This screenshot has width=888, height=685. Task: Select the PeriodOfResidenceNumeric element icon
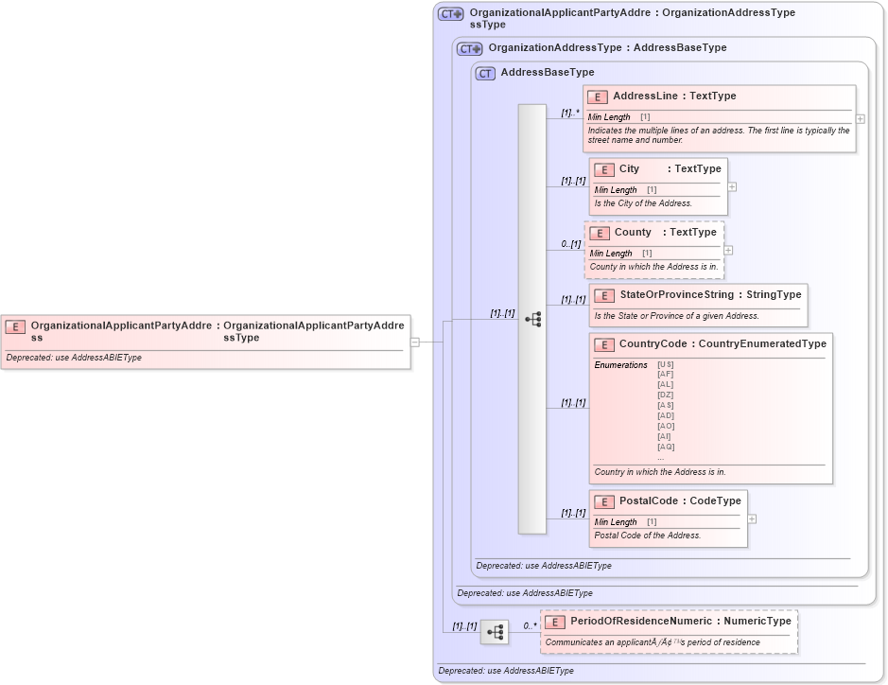[x=553, y=622]
